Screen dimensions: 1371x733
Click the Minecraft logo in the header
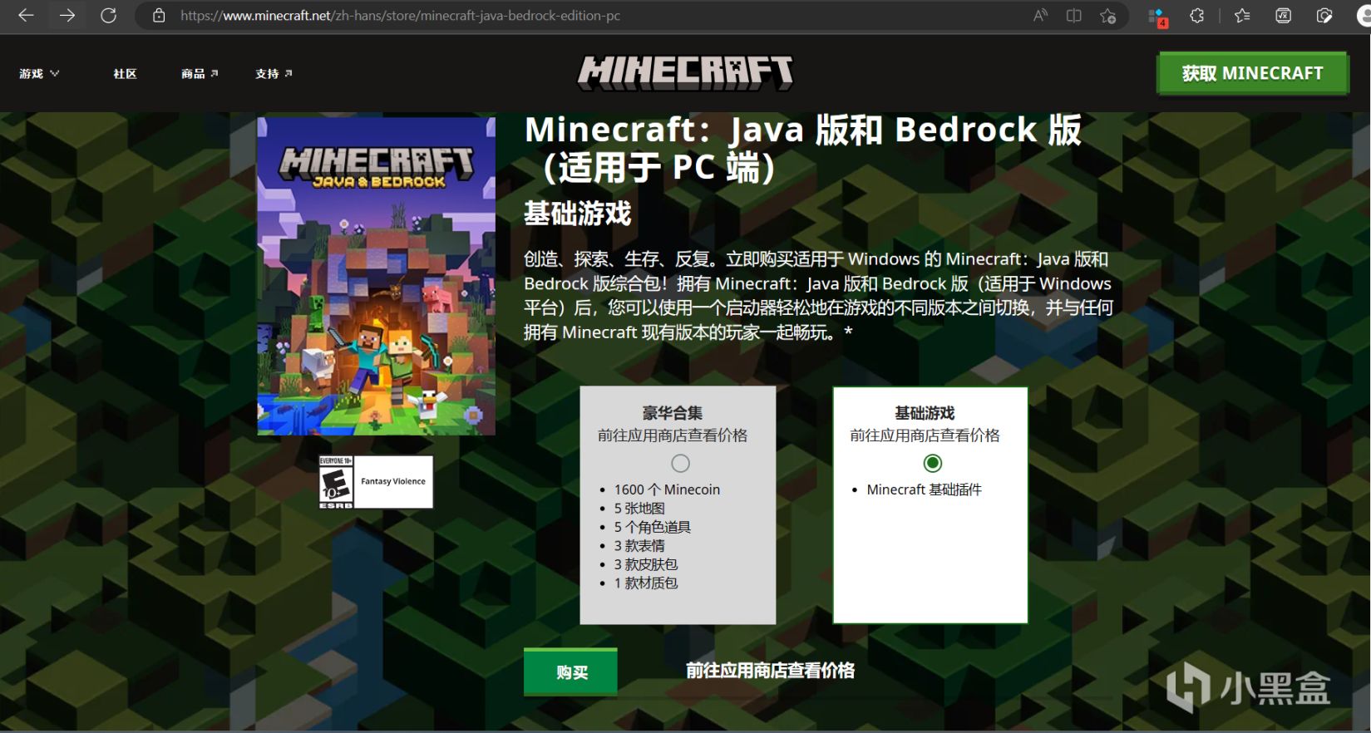click(x=685, y=72)
